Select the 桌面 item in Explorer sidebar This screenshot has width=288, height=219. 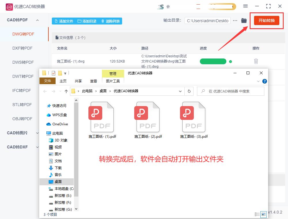(x=58, y=182)
